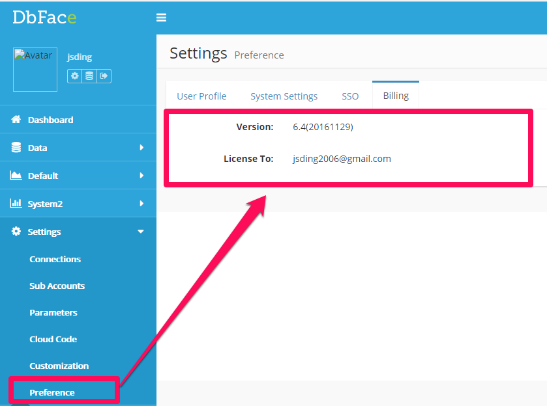Open Cloud Code under Settings
547x406 pixels.
53,339
